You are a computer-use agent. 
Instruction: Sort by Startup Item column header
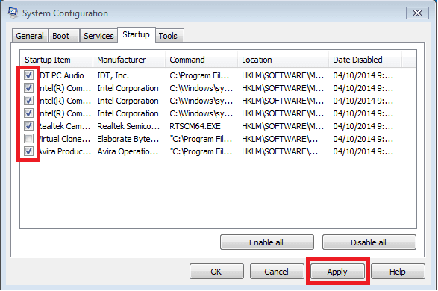click(x=57, y=60)
